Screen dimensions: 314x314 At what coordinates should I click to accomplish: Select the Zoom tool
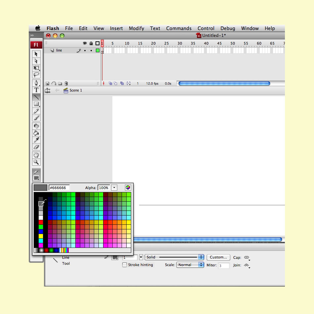(x=36, y=162)
